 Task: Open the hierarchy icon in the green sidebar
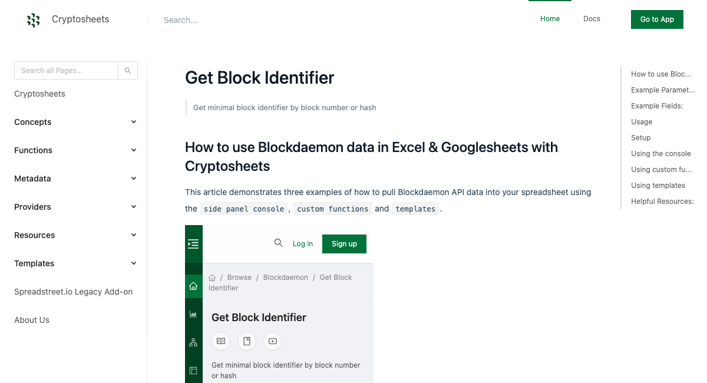coord(193,342)
